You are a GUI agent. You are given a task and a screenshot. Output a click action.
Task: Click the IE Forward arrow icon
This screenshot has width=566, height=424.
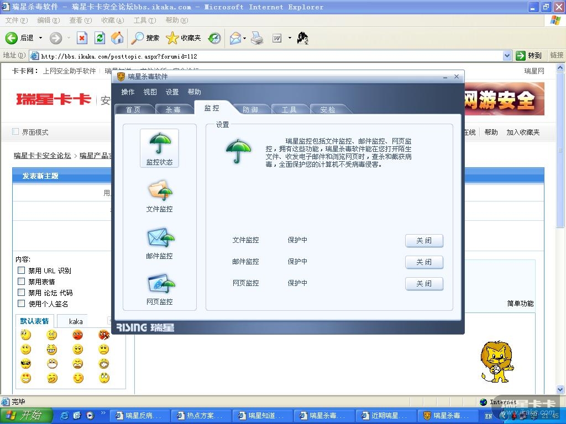56,38
